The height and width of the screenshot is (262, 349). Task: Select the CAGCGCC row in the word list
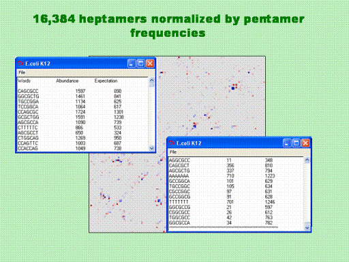pyautogui.click(x=70, y=91)
